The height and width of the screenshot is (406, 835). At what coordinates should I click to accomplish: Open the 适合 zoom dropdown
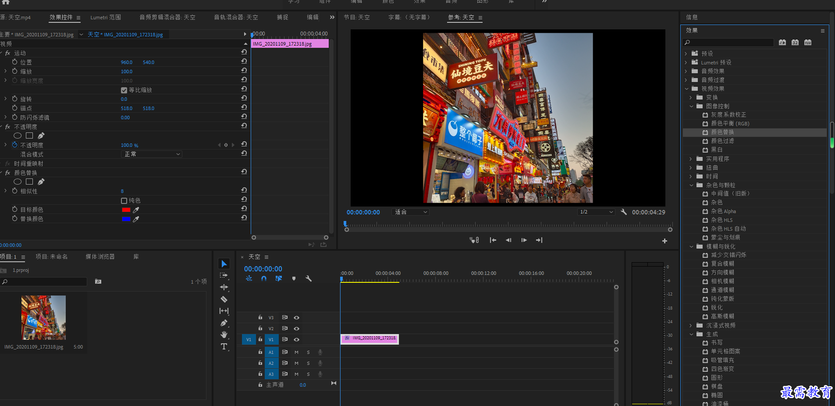410,212
